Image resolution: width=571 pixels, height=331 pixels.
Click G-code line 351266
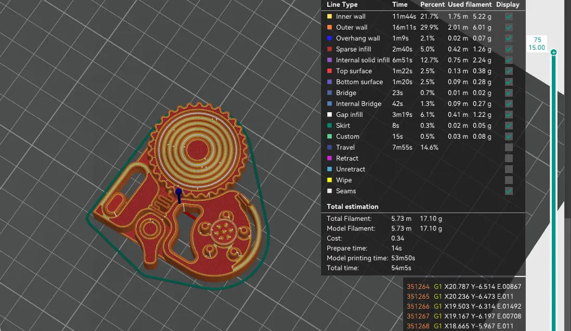pyautogui.click(x=463, y=306)
